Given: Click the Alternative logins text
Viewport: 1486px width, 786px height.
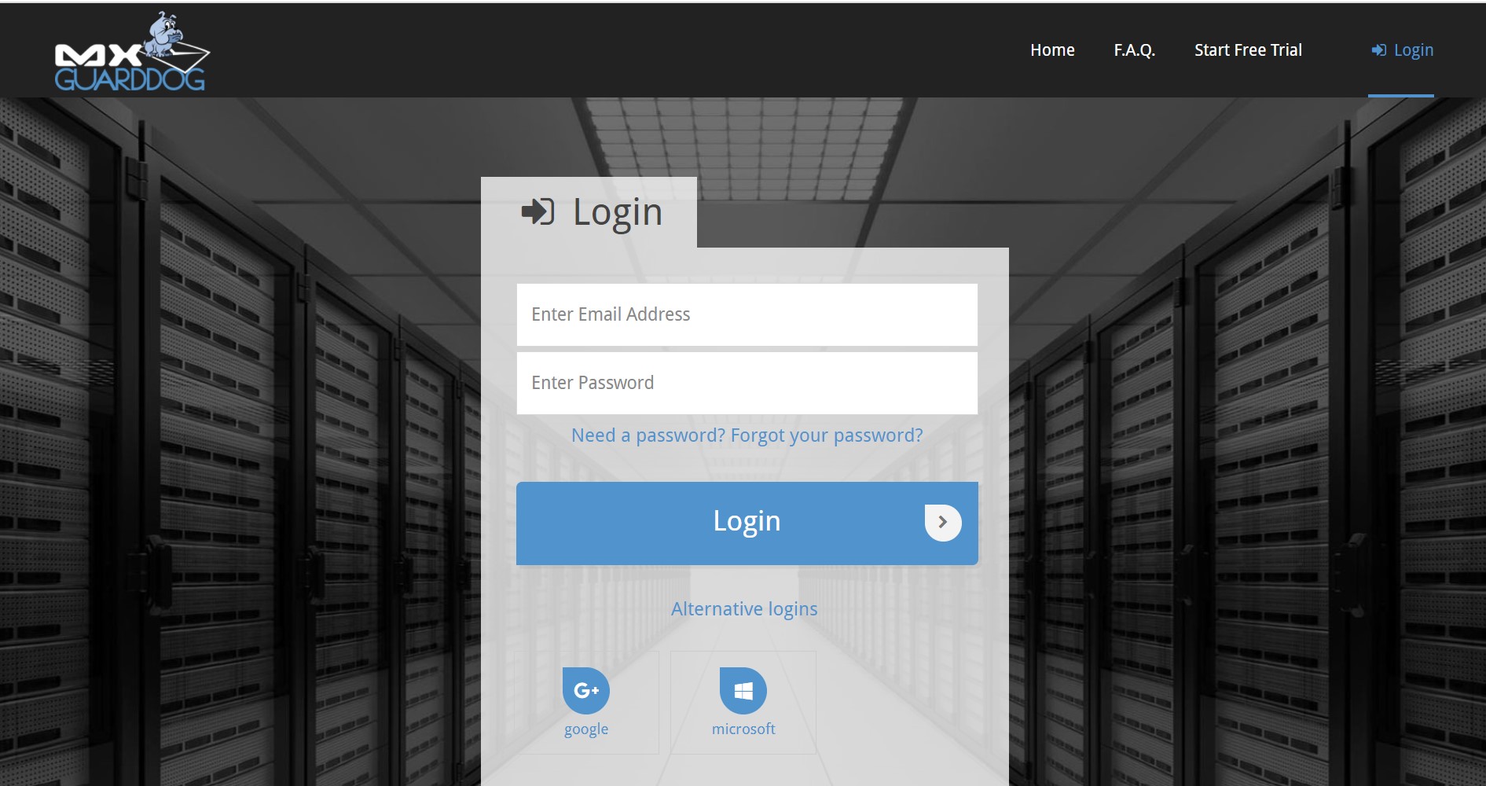Looking at the screenshot, I should 744,609.
